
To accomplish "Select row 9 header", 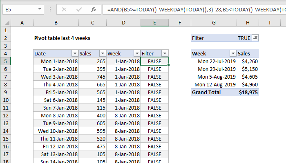I will 6,93.
